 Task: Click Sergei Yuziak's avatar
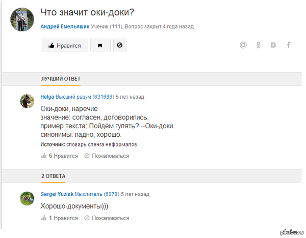point(27,198)
